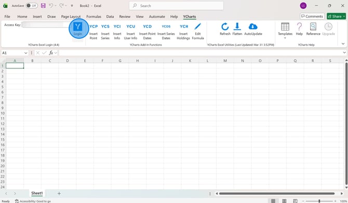Add a new sheet with the plus icon
Viewport: 348px width, 203px height.
click(x=59, y=194)
